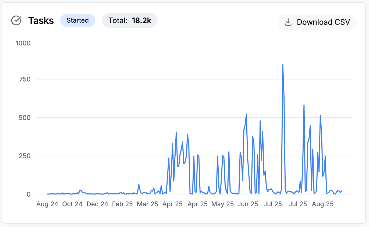Select the Started status badge
Image resolution: width=369 pixels, height=227 pixels.
pyautogui.click(x=77, y=20)
